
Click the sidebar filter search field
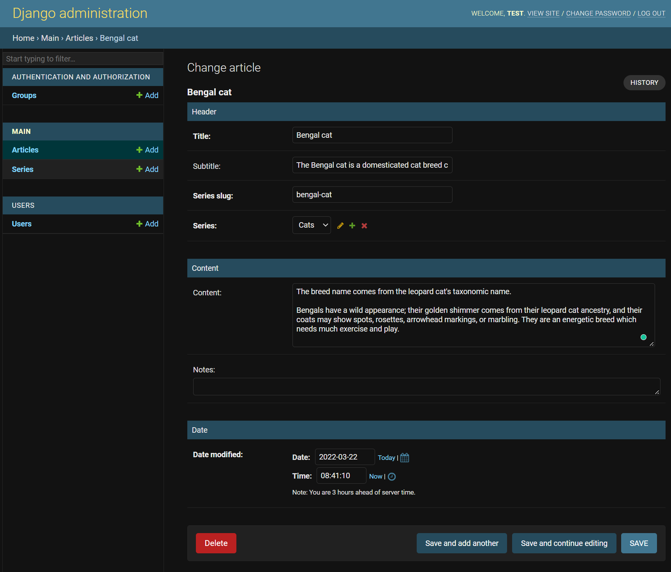coord(83,59)
